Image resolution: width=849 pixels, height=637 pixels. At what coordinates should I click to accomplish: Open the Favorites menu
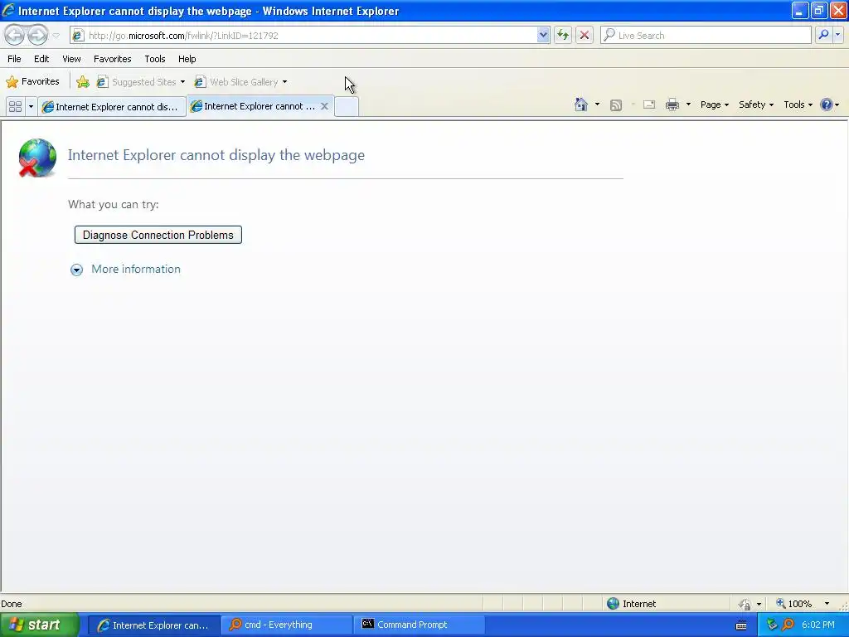point(113,59)
